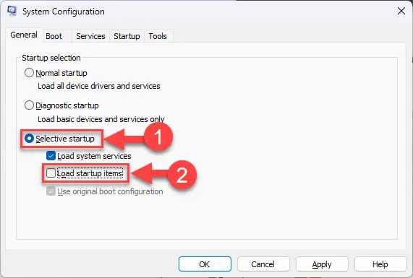Click the 'Load basic devices and services only' text
Viewport: 413px width, 278px height.
[x=101, y=119]
